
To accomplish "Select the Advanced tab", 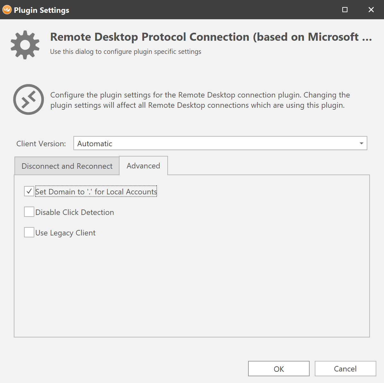I will [143, 166].
